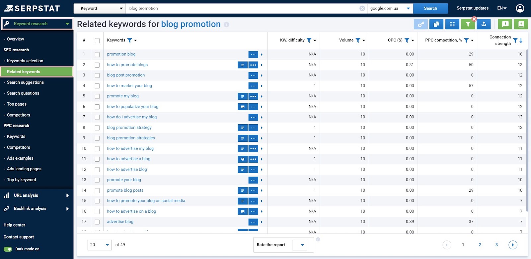
Task: Check the box for 'promotion blog' row
Action: click(x=97, y=54)
